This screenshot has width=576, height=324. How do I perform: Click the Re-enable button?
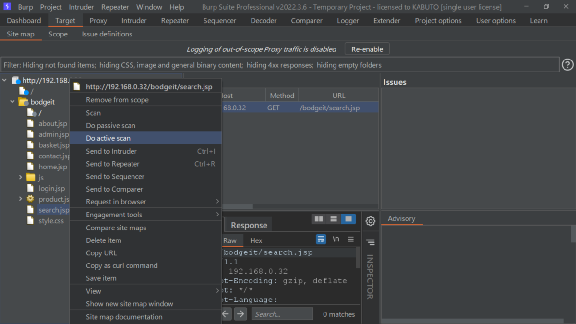tap(367, 49)
